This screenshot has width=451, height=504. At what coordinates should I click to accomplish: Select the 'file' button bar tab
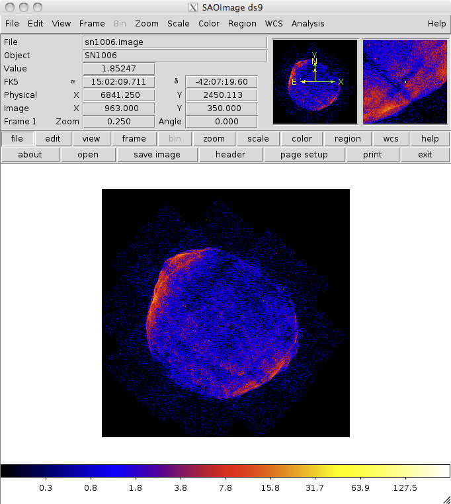coord(17,139)
